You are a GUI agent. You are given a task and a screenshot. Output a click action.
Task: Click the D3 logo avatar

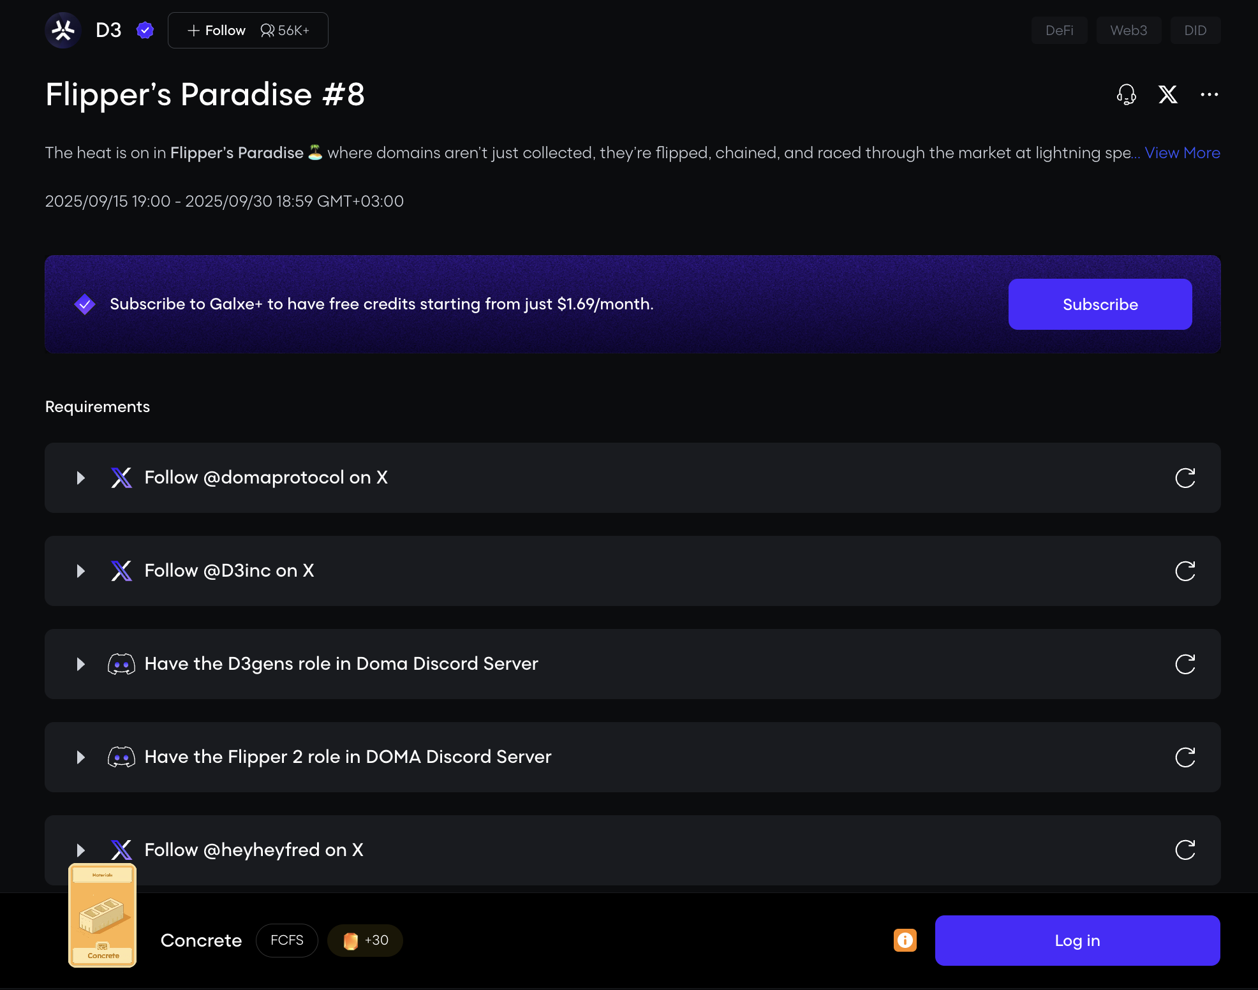63,30
